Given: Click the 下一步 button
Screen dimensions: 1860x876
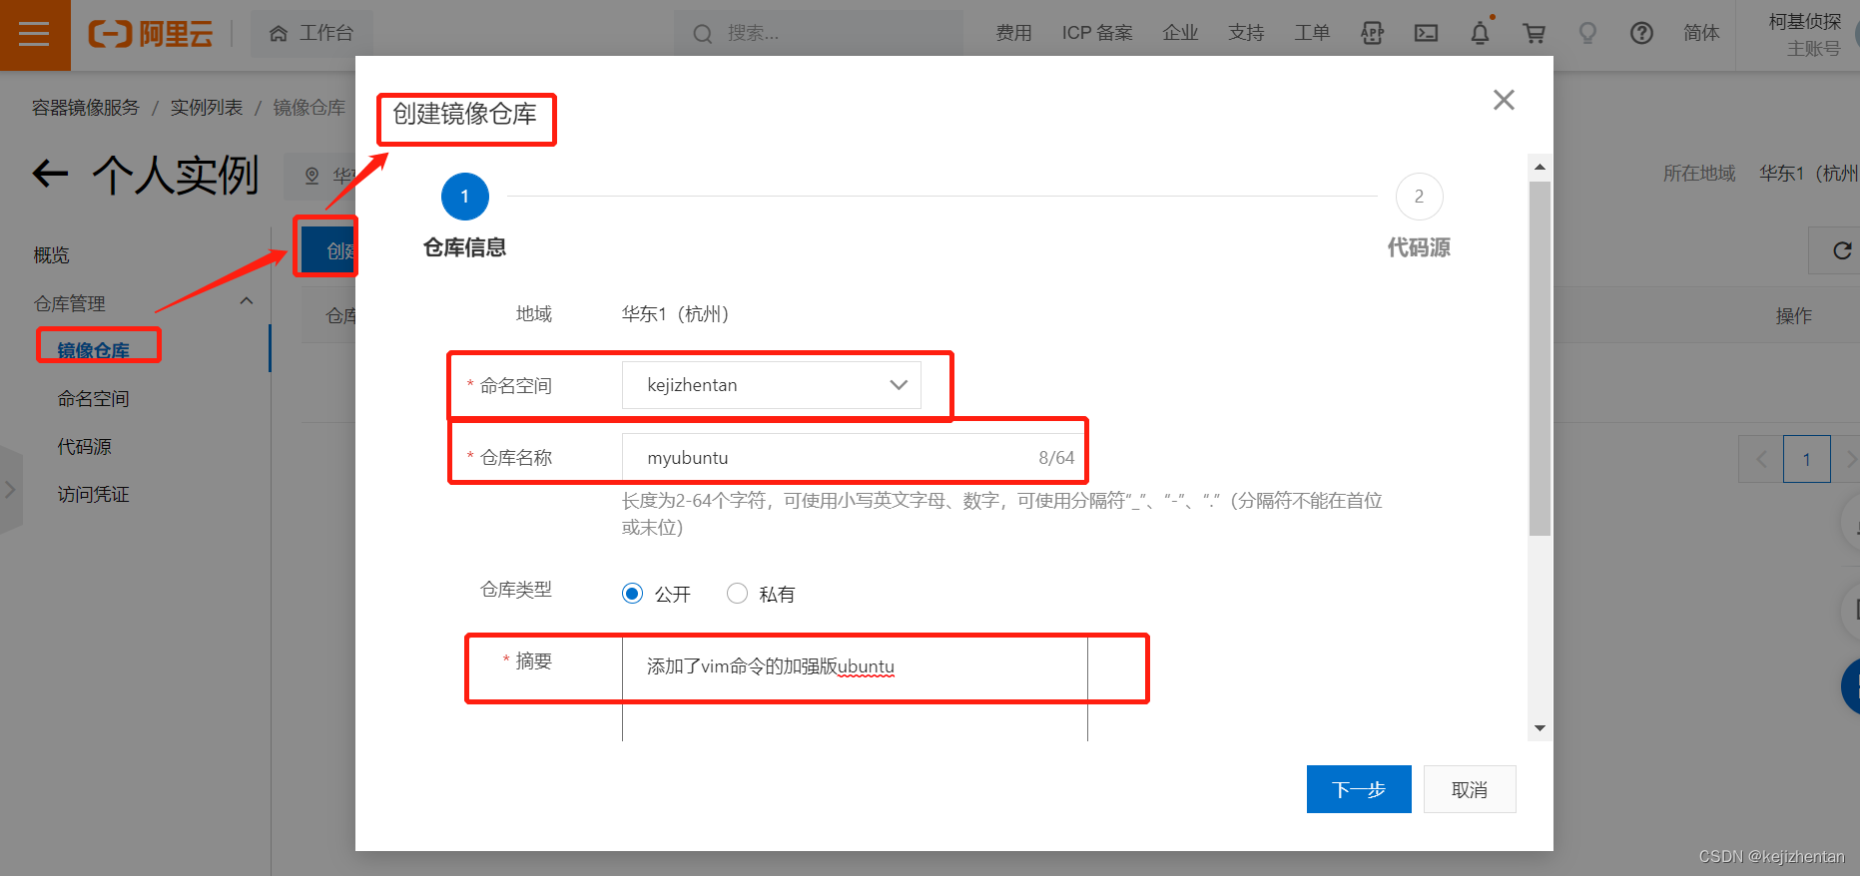Looking at the screenshot, I should click(1359, 789).
